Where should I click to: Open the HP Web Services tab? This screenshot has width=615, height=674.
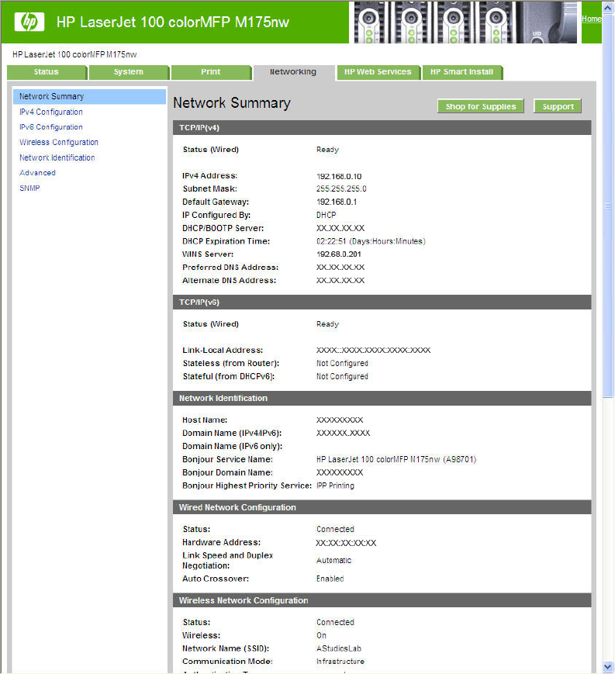click(x=378, y=72)
